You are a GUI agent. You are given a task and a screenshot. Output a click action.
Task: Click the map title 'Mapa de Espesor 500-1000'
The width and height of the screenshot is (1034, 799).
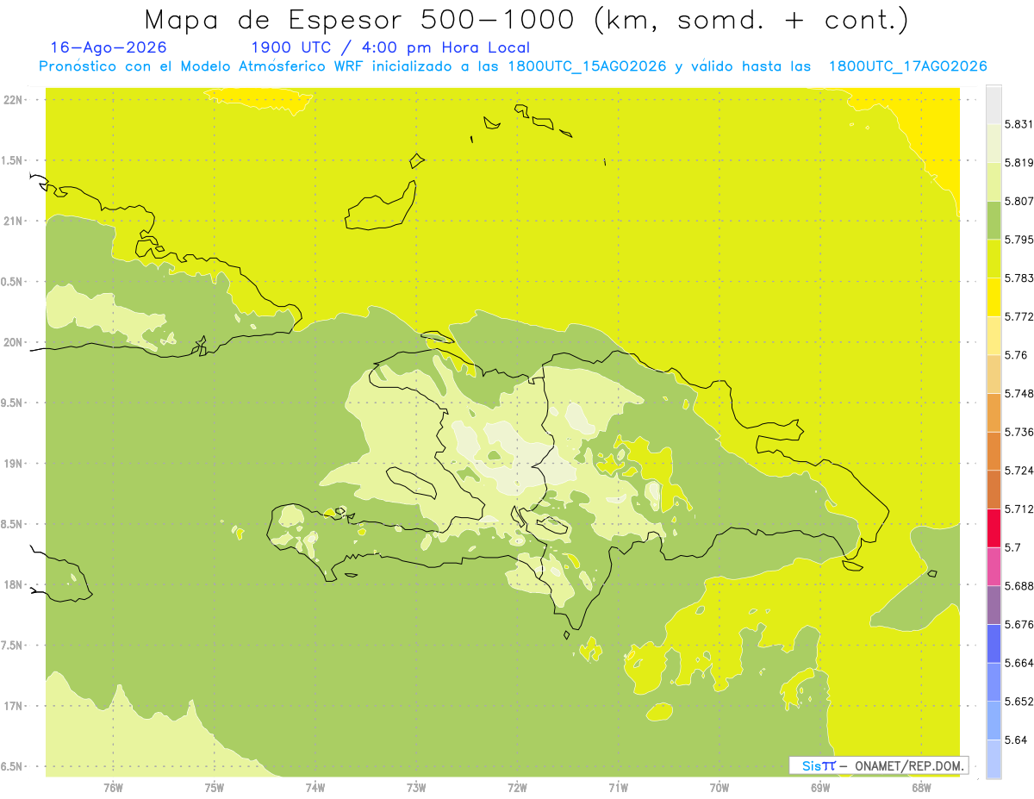click(x=360, y=19)
